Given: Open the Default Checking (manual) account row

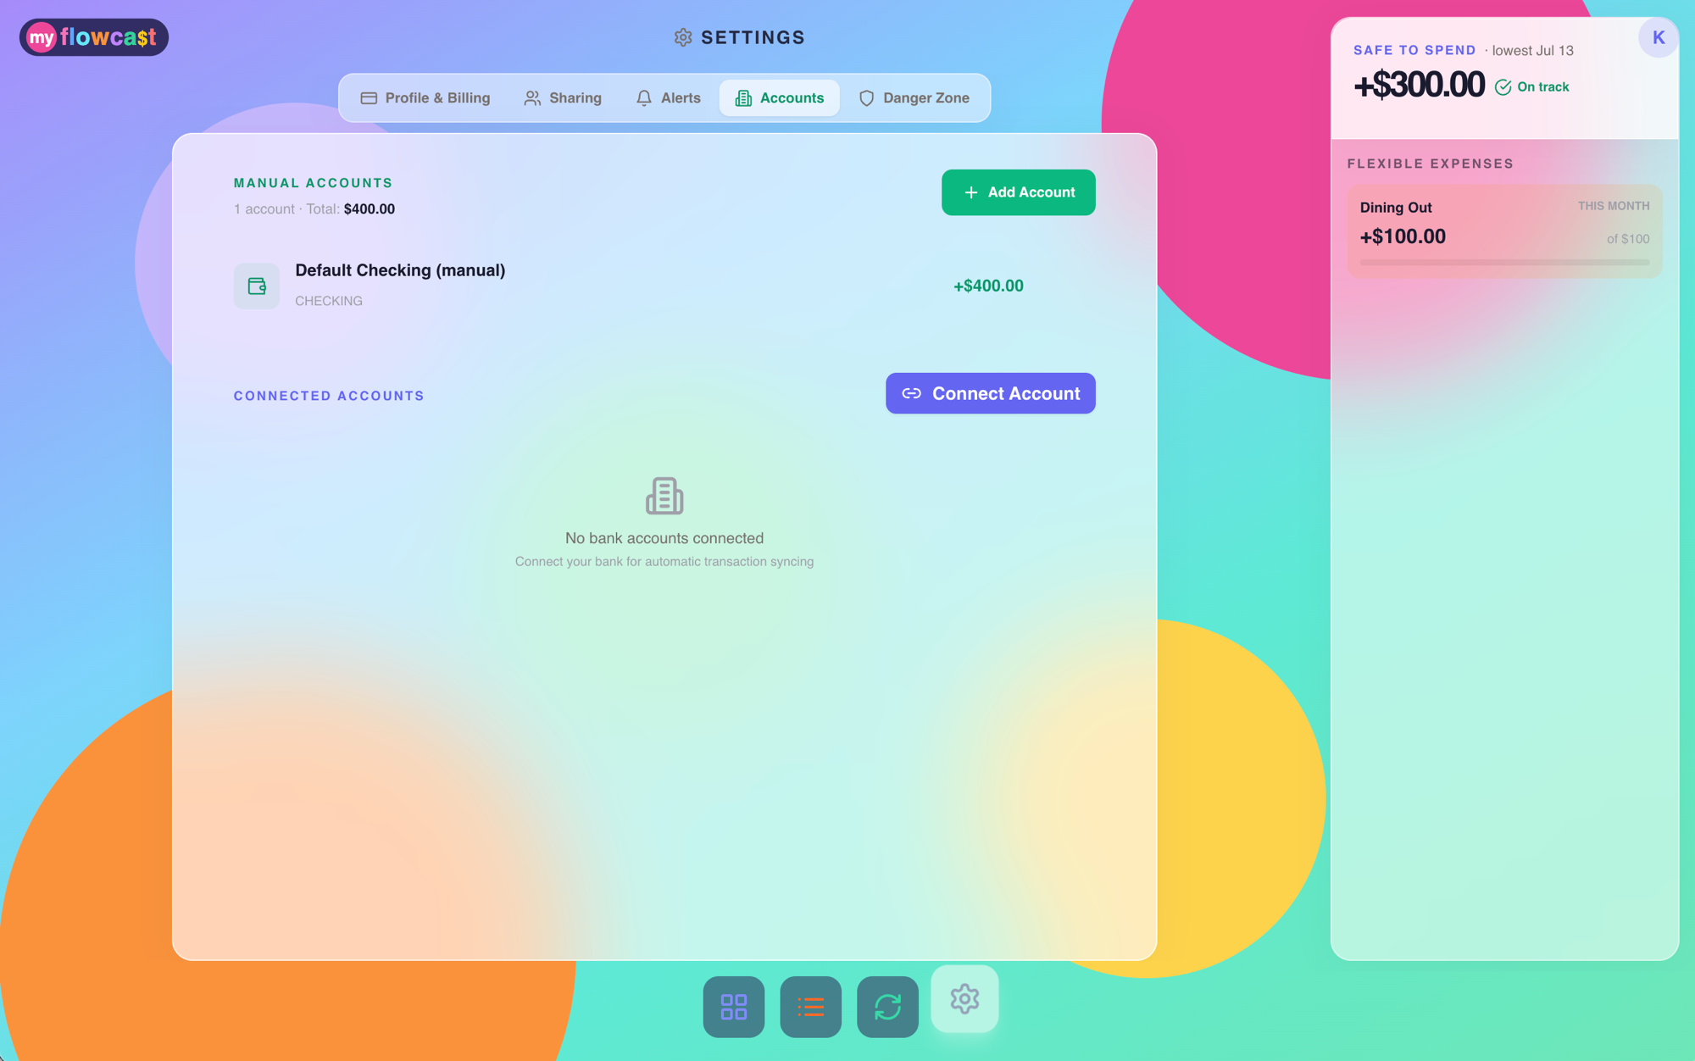Looking at the screenshot, I should coord(664,286).
